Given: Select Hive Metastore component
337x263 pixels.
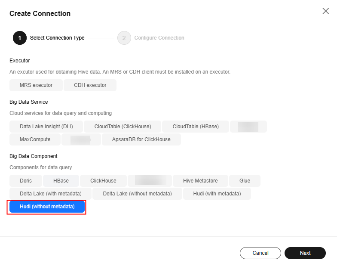Looking at the screenshot, I should [x=200, y=181].
